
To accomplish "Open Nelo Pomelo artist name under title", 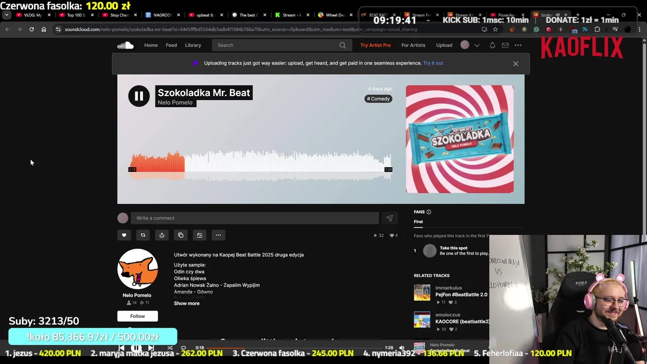I will tap(175, 103).
